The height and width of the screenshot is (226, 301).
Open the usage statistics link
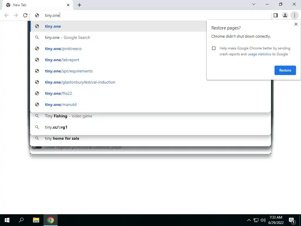pyautogui.click(x=259, y=54)
